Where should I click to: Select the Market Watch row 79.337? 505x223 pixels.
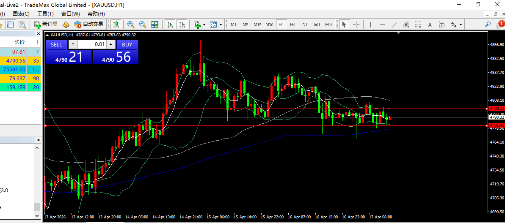tap(20, 79)
